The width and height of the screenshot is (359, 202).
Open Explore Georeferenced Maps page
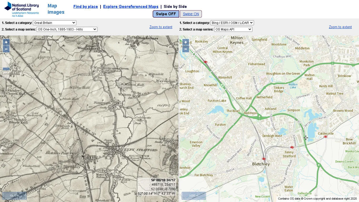coord(131,7)
